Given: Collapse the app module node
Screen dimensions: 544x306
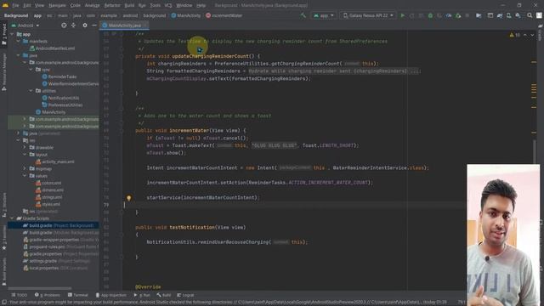Looking at the screenshot, I should [x=13, y=34].
